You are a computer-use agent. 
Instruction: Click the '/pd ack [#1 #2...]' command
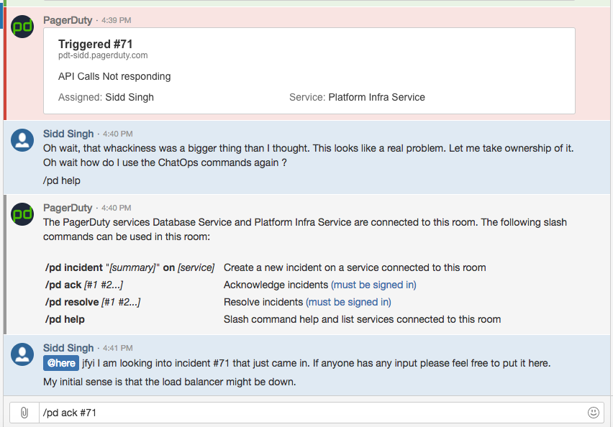pos(84,285)
